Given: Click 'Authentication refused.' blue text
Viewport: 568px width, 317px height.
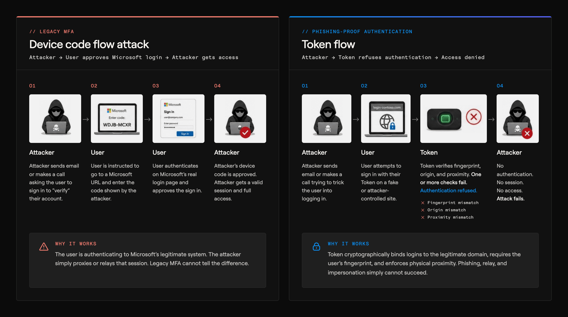Looking at the screenshot, I should (x=448, y=191).
